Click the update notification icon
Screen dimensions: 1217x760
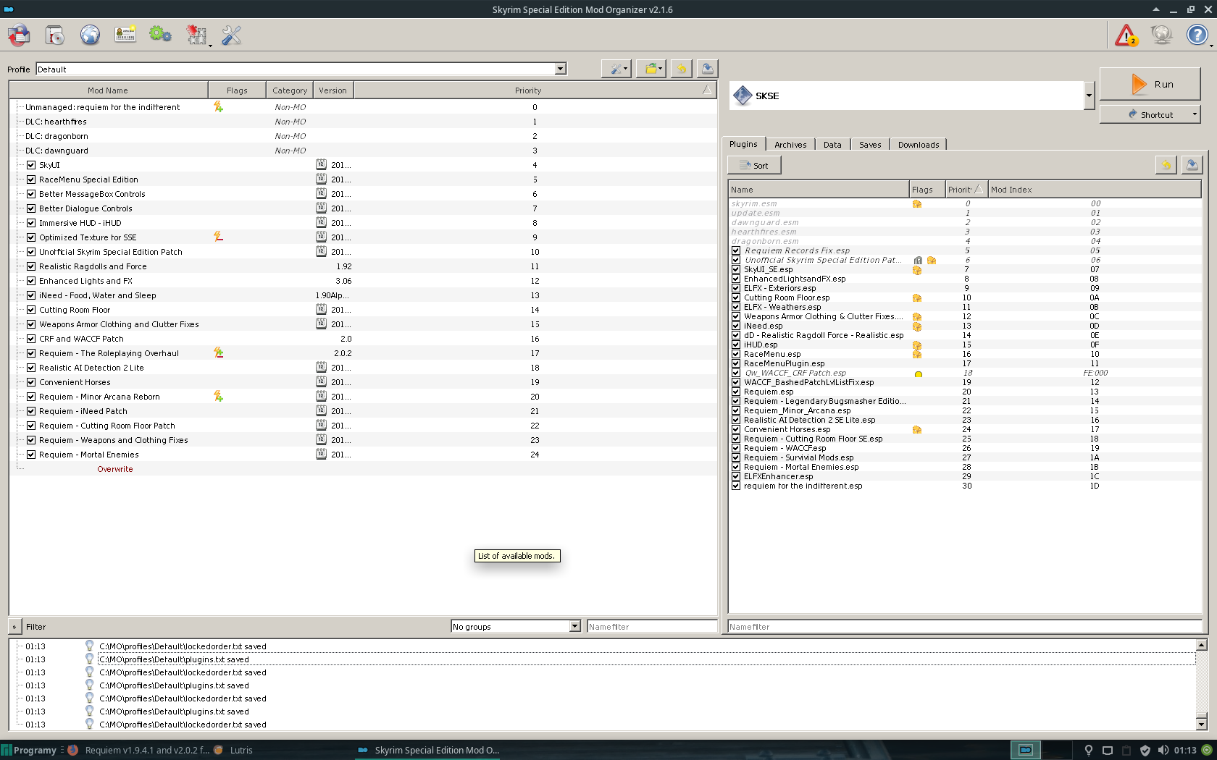click(1161, 35)
